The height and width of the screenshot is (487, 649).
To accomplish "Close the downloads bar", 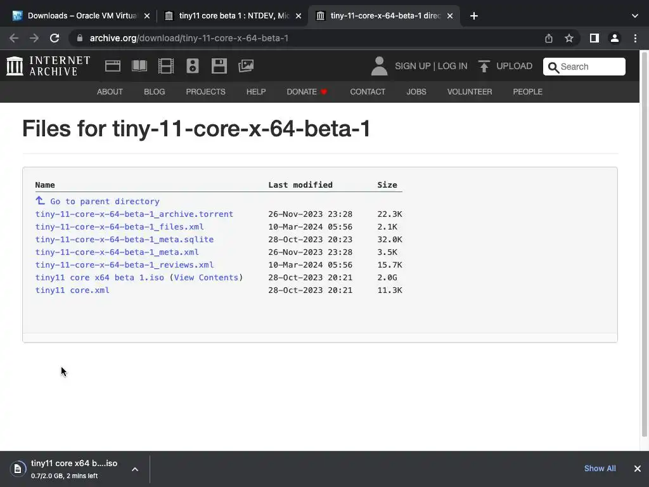I will (x=638, y=469).
